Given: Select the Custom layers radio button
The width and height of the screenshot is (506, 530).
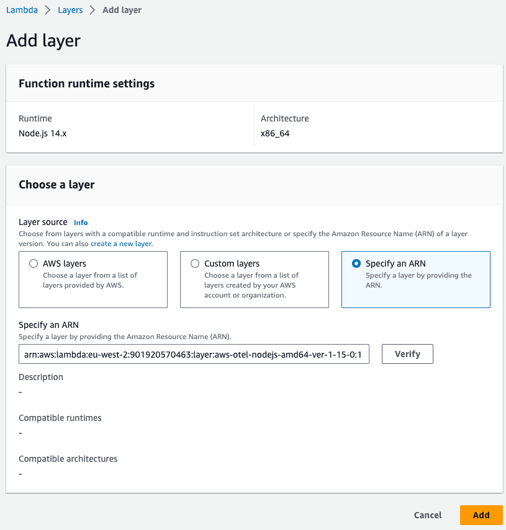Looking at the screenshot, I should click(195, 263).
